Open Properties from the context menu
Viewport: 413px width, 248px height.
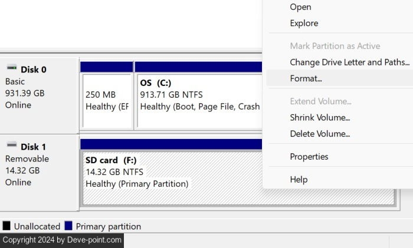(309, 157)
